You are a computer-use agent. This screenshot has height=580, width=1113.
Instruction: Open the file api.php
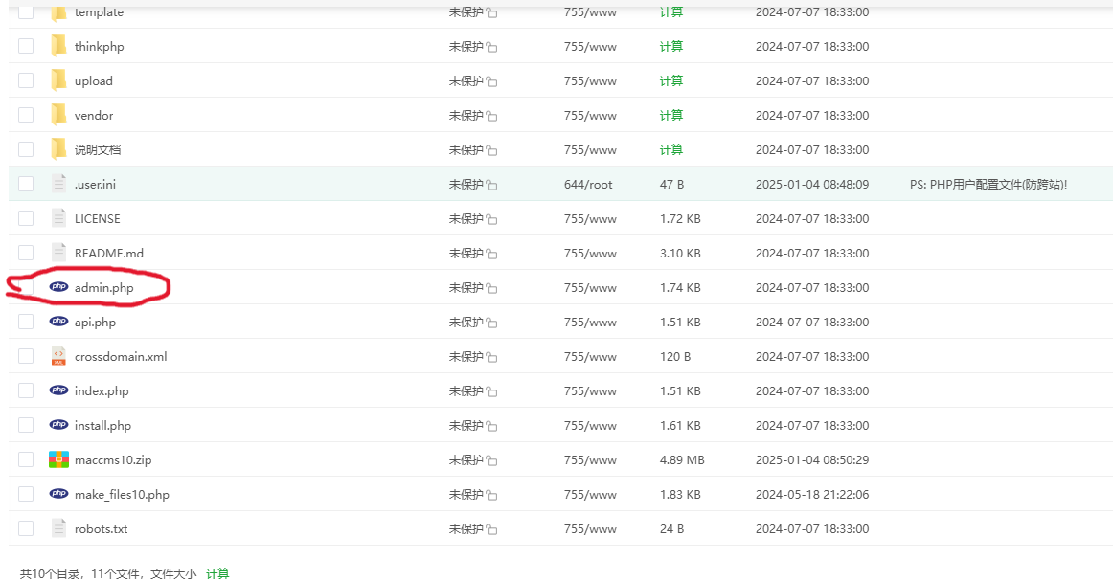pos(95,322)
